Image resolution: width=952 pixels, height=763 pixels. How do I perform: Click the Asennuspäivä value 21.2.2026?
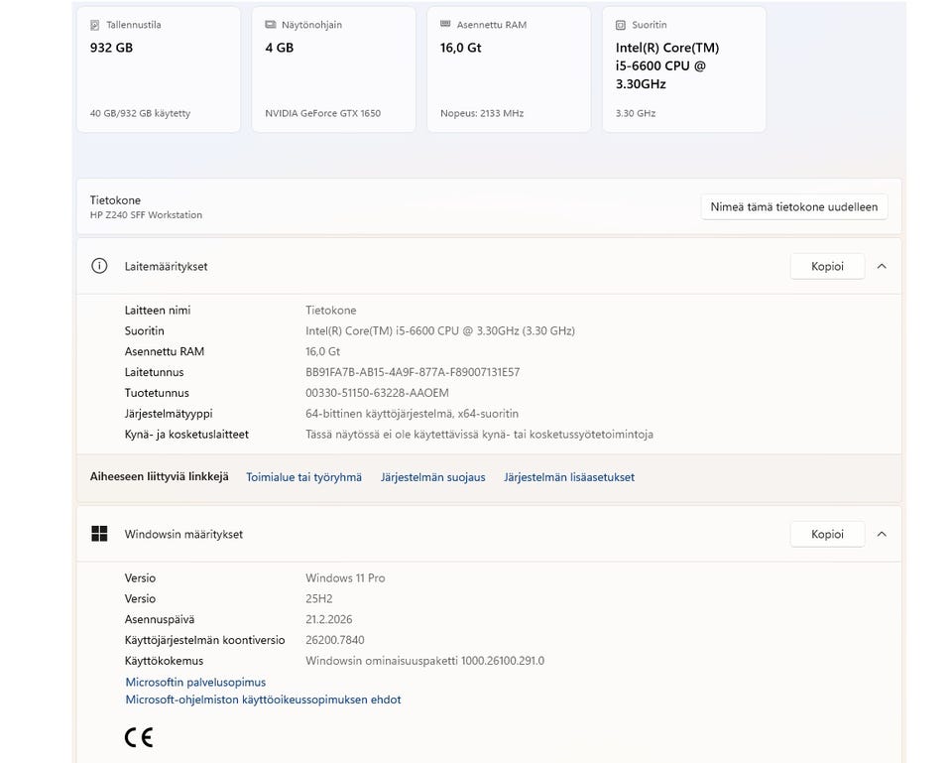[329, 620]
